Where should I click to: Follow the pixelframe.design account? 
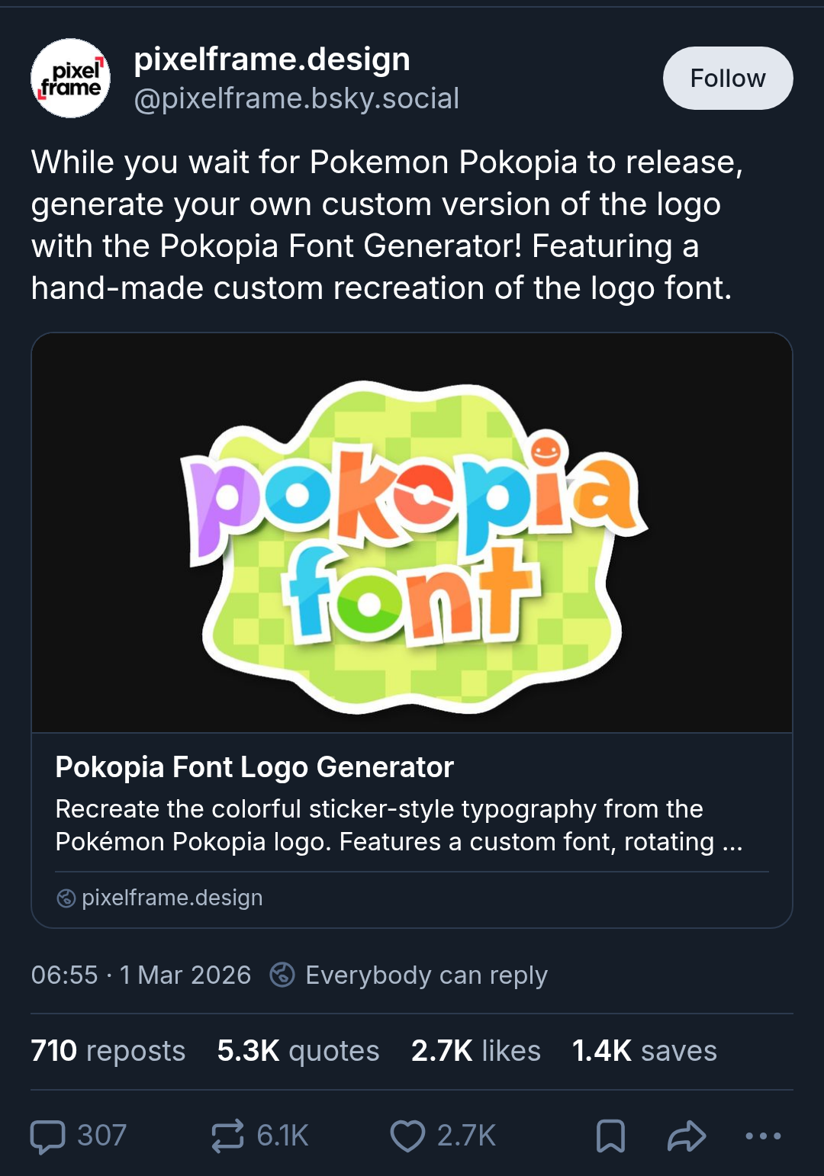pyautogui.click(x=728, y=78)
